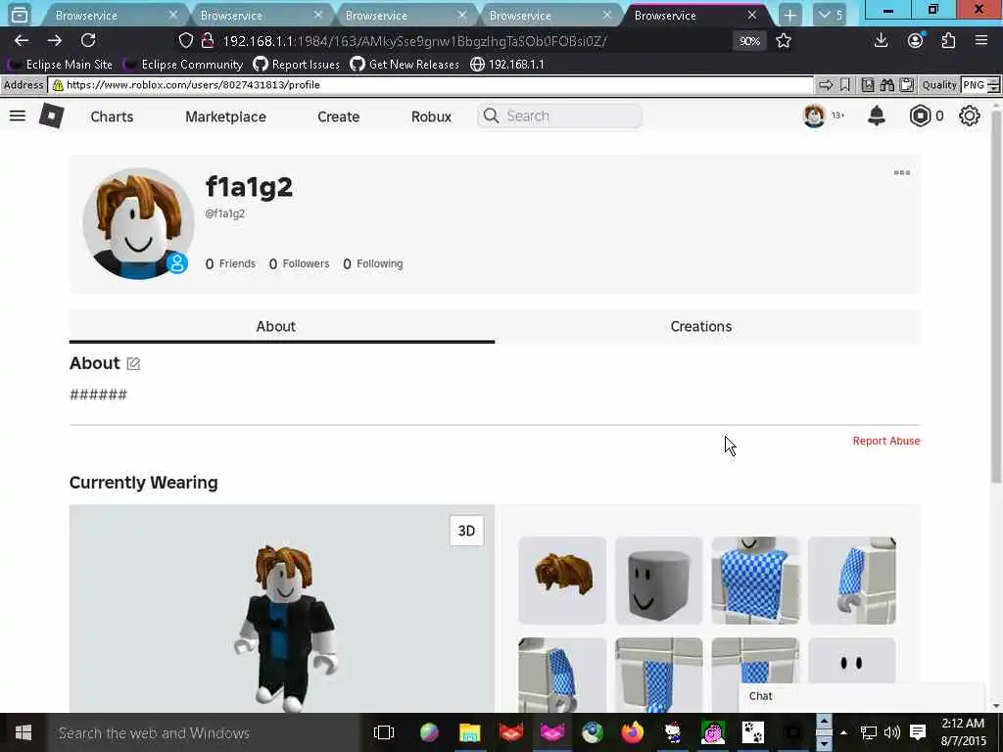Open the Report Issues bookmark
The image size is (1003, 752).
click(296, 64)
